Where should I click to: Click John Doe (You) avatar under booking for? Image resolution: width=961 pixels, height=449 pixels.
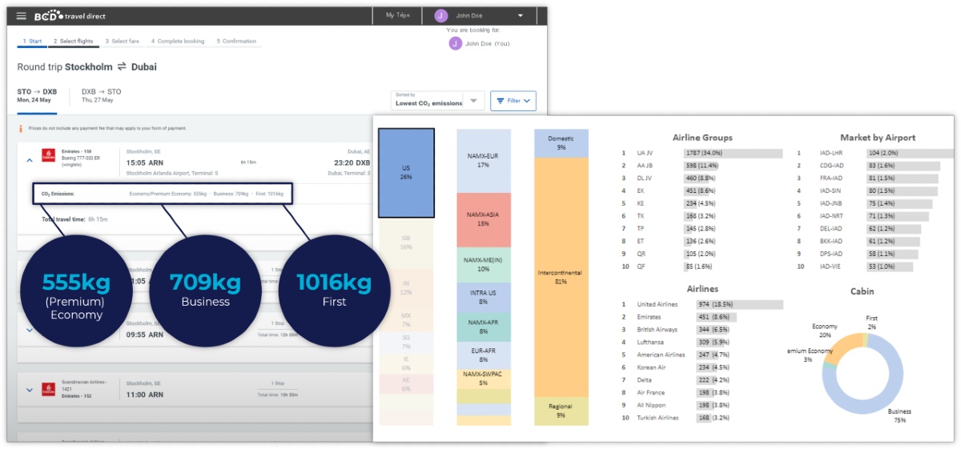455,43
